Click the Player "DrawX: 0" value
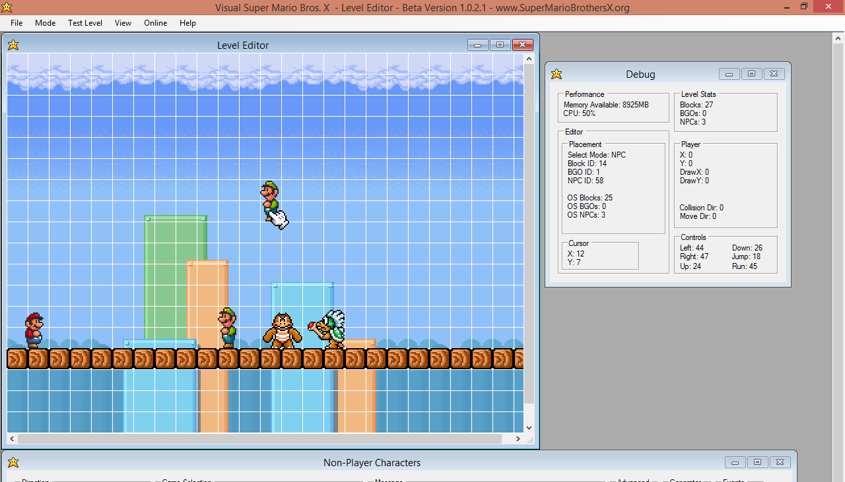The image size is (845, 482). tap(694, 172)
